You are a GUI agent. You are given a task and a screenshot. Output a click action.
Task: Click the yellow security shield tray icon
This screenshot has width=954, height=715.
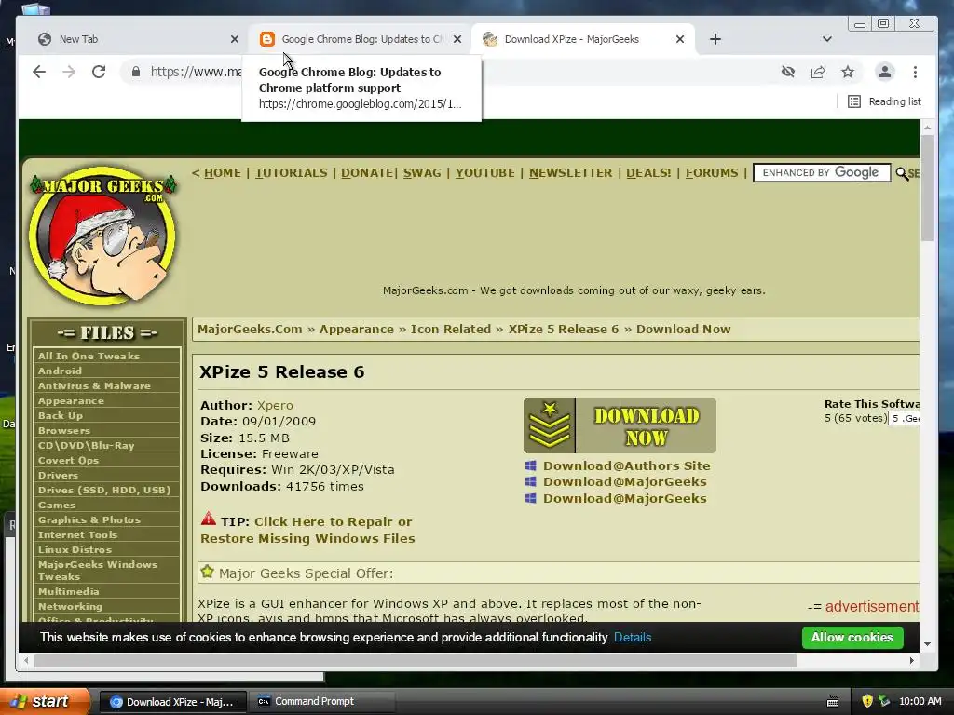pyautogui.click(x=867, y=702)
